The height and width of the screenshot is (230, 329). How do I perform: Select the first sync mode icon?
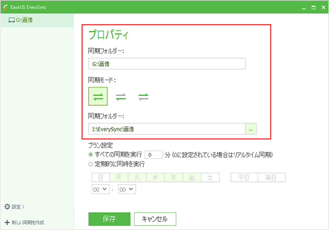tap(98, 97)
